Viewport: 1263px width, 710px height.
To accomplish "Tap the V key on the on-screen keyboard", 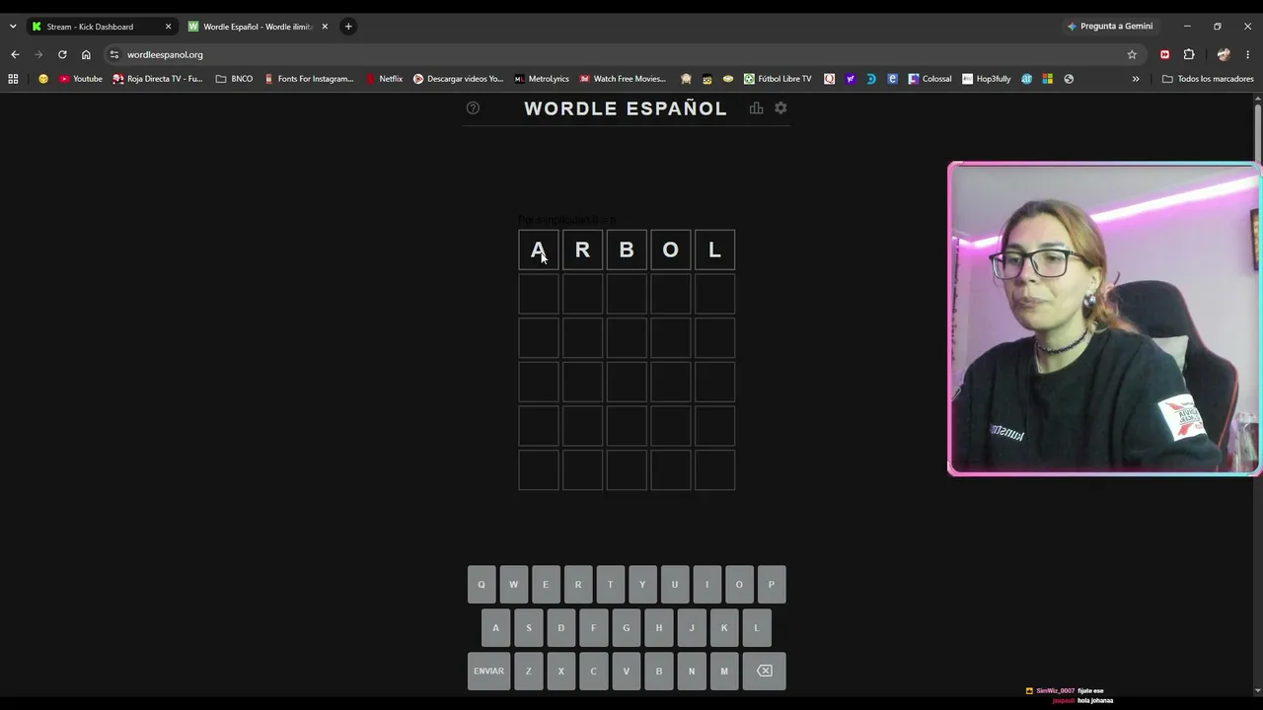I will coord(626,671).
